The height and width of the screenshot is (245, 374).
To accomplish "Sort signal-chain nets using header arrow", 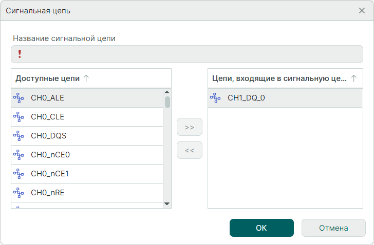I will click(353, 78).
